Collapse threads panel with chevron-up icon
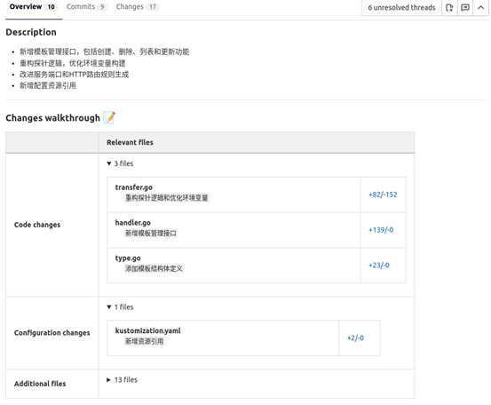 480,7
